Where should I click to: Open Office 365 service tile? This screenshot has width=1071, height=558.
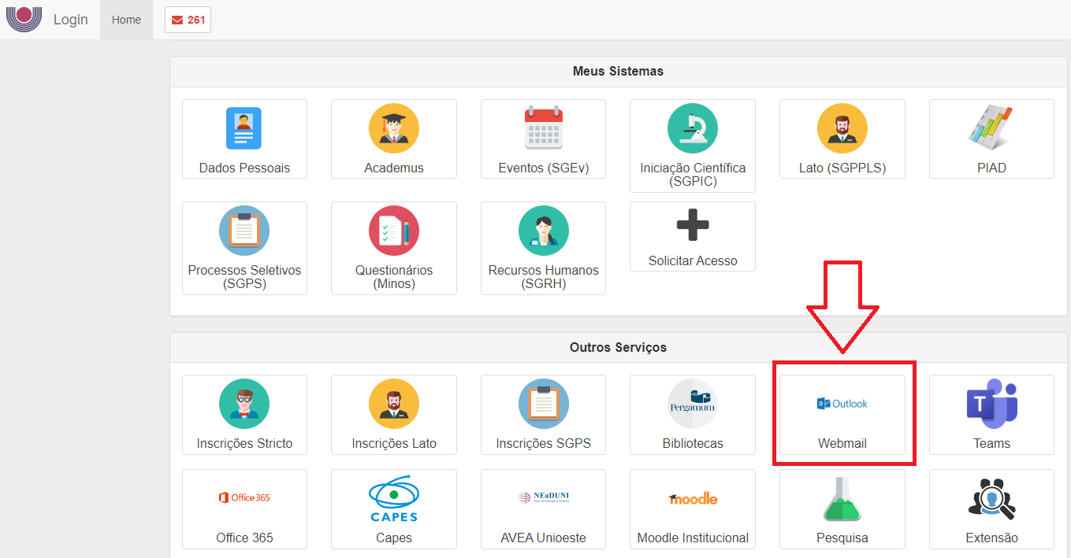(x=244, y=508)
